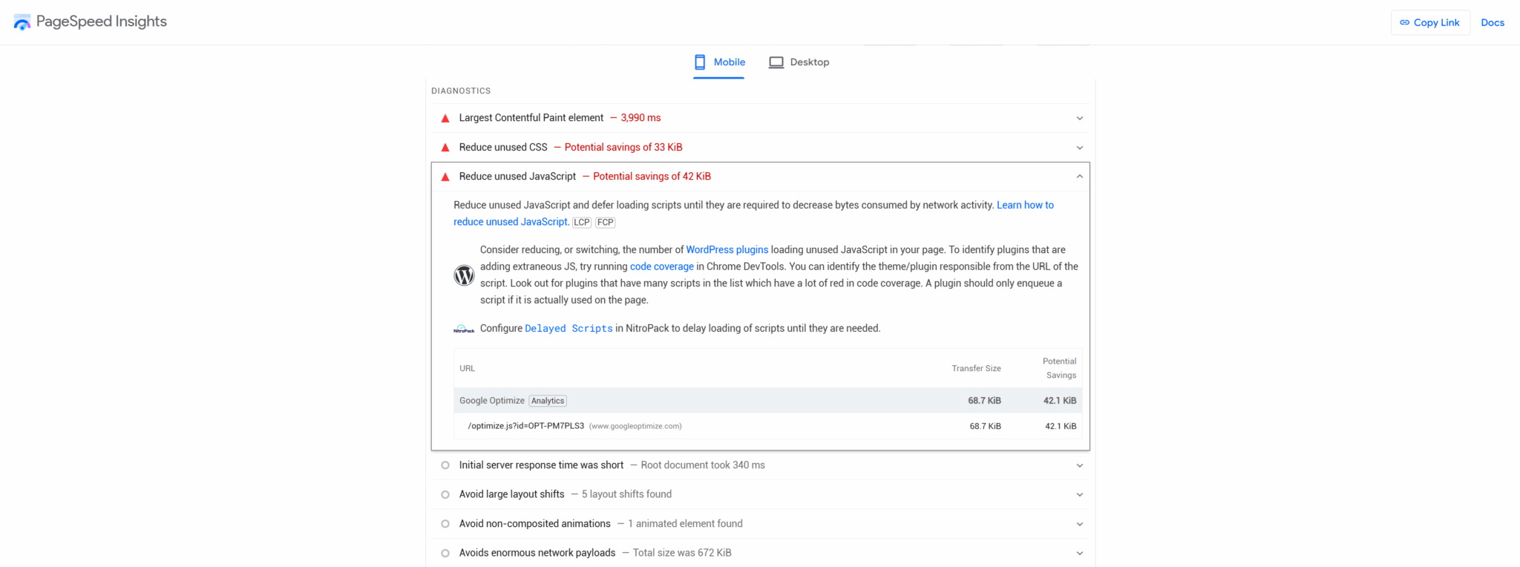Open the Docs link
Screen dimensions: 1520x567
coord(1493,22)
